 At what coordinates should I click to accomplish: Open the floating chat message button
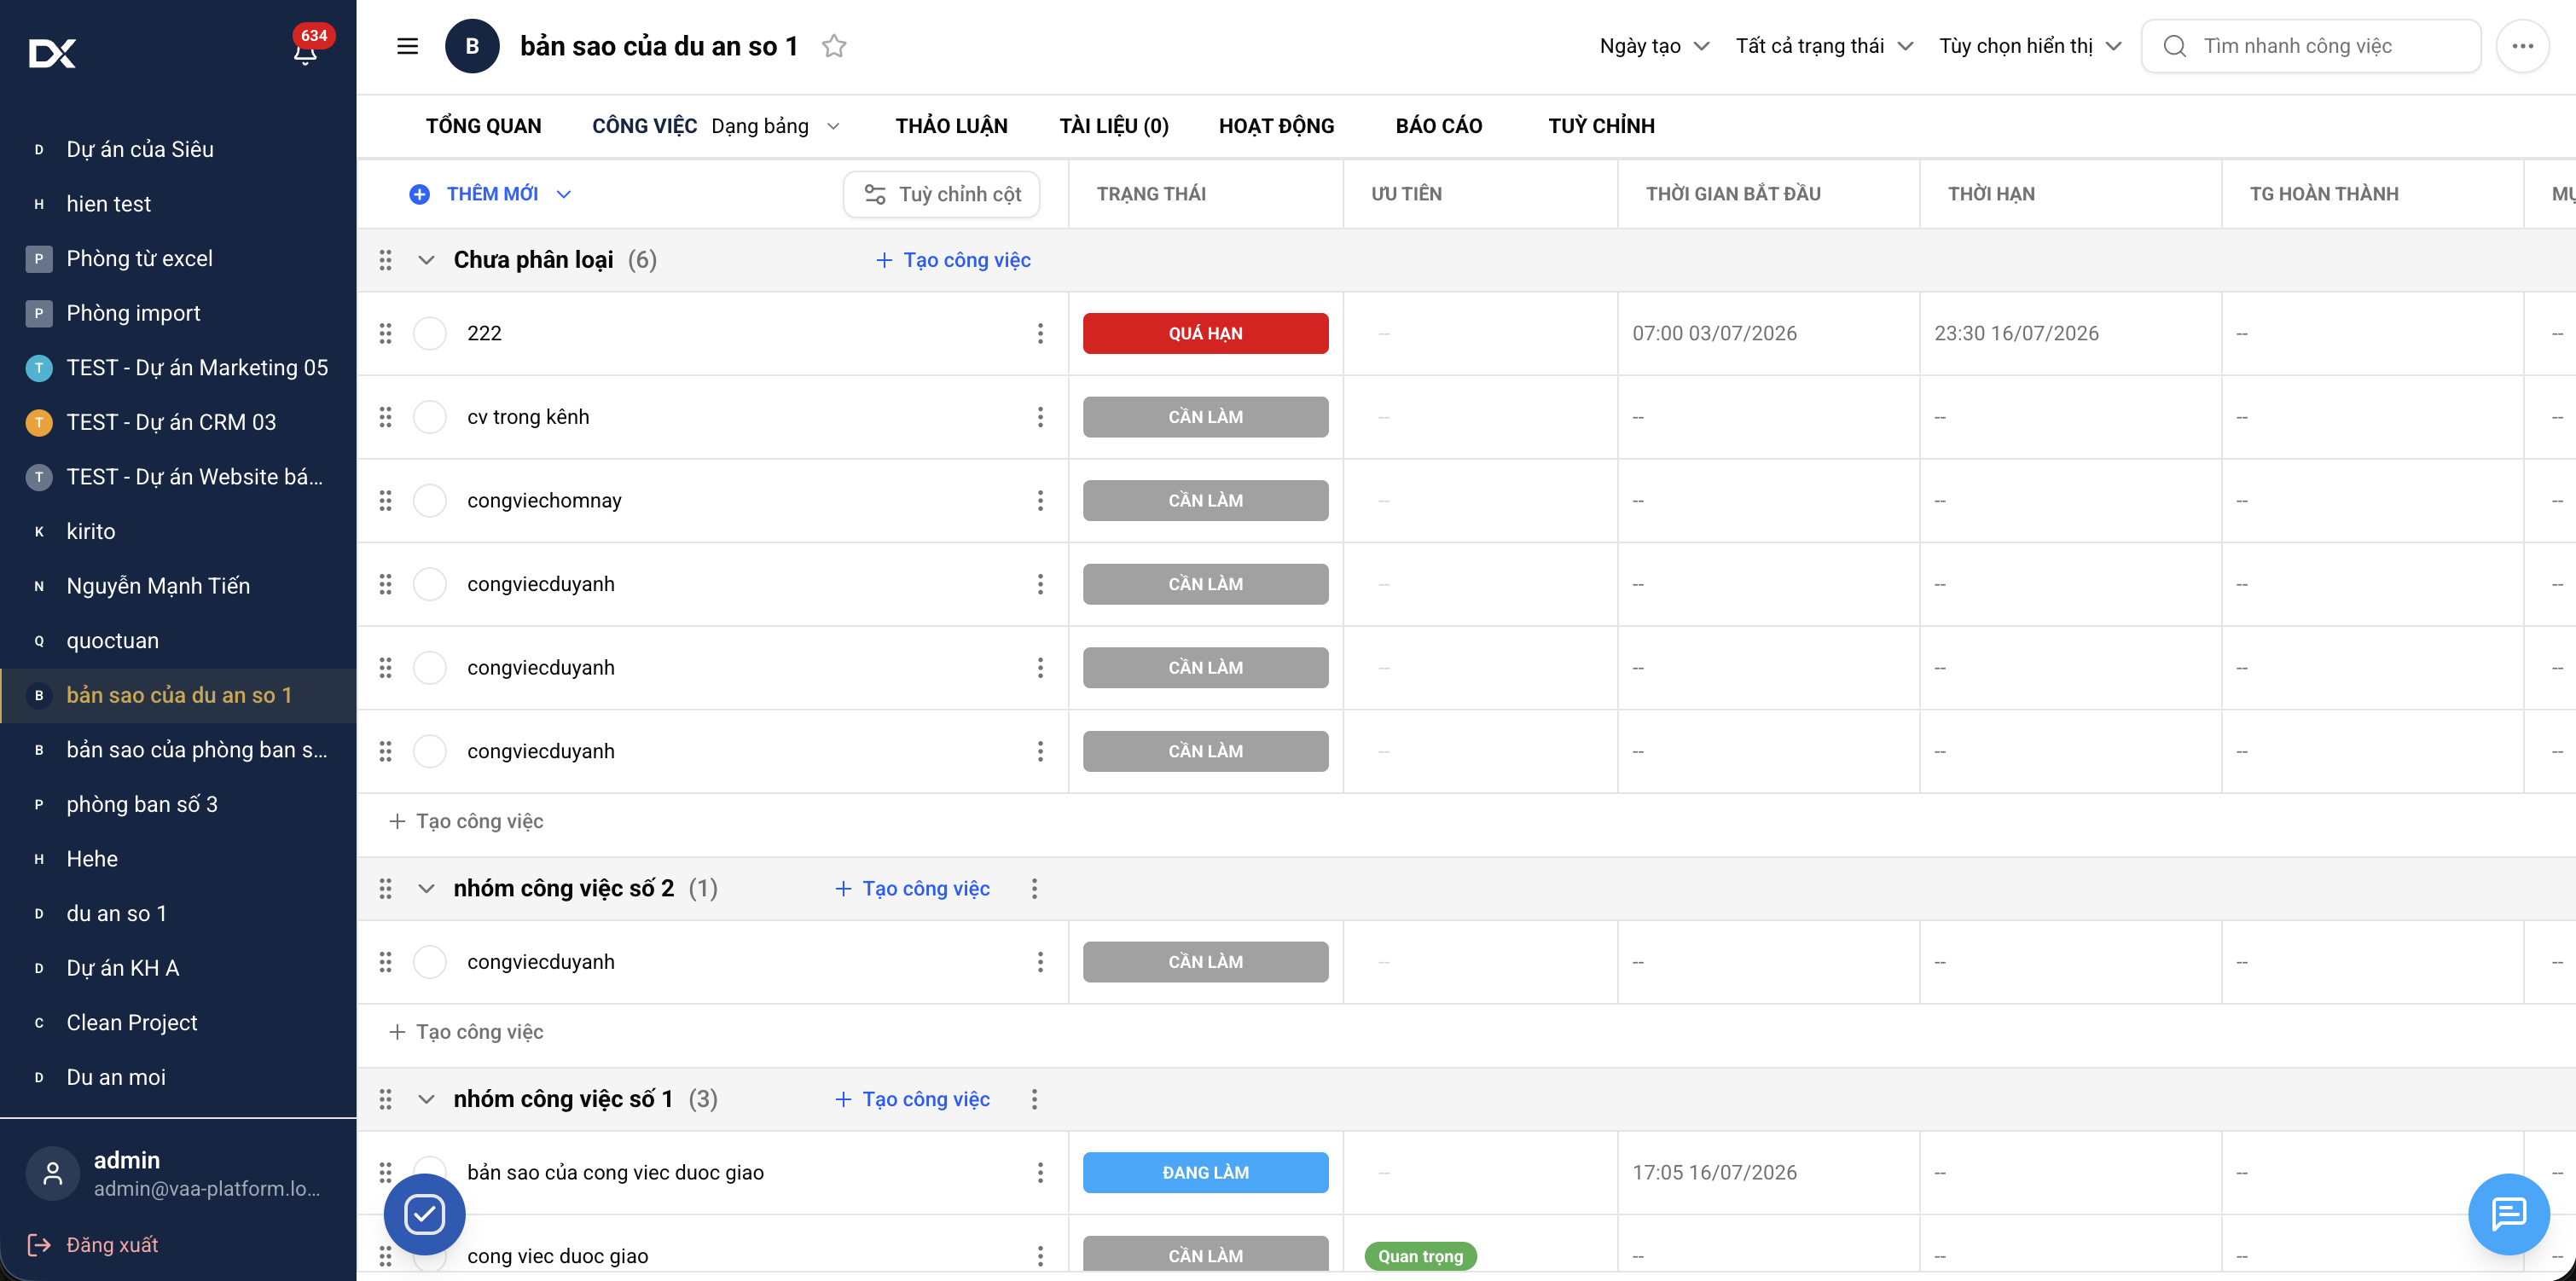[x=2508, y=1213]
